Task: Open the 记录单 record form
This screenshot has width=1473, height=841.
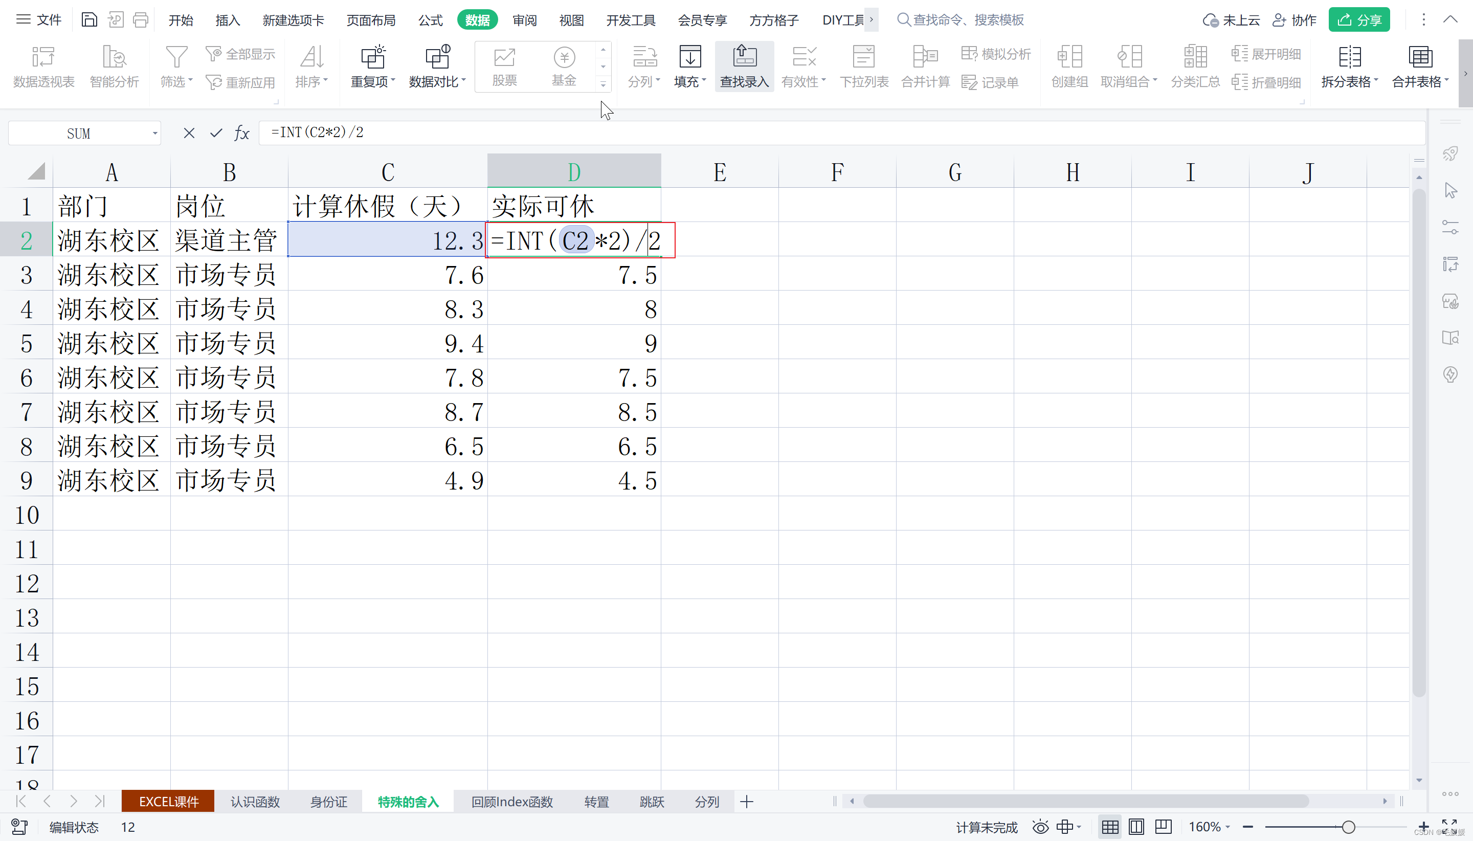Action: click(x=990, y=82)
